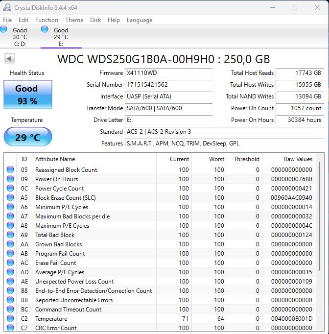Viewport: 329px width, 334px height.
Task: Click the Firmware value field X41110WD
Action: (x=168, y=73)
